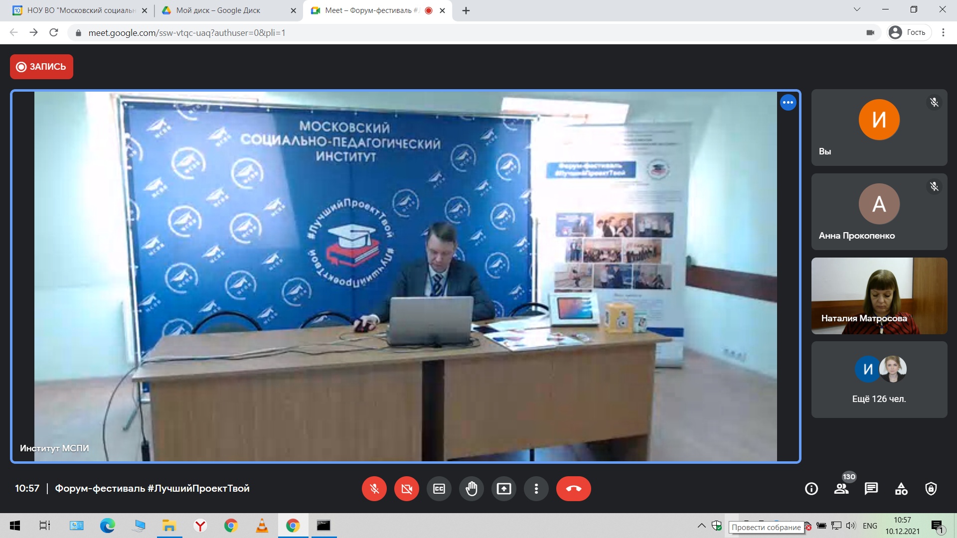This screenshot has height=538, width=957.
Task: Open VLC media player from taskbar
Action: point(262,526)
